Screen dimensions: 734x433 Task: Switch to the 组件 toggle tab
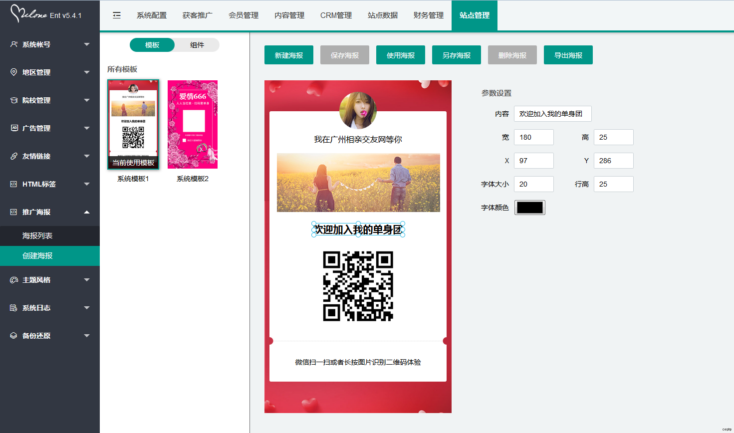pos(197,45)
